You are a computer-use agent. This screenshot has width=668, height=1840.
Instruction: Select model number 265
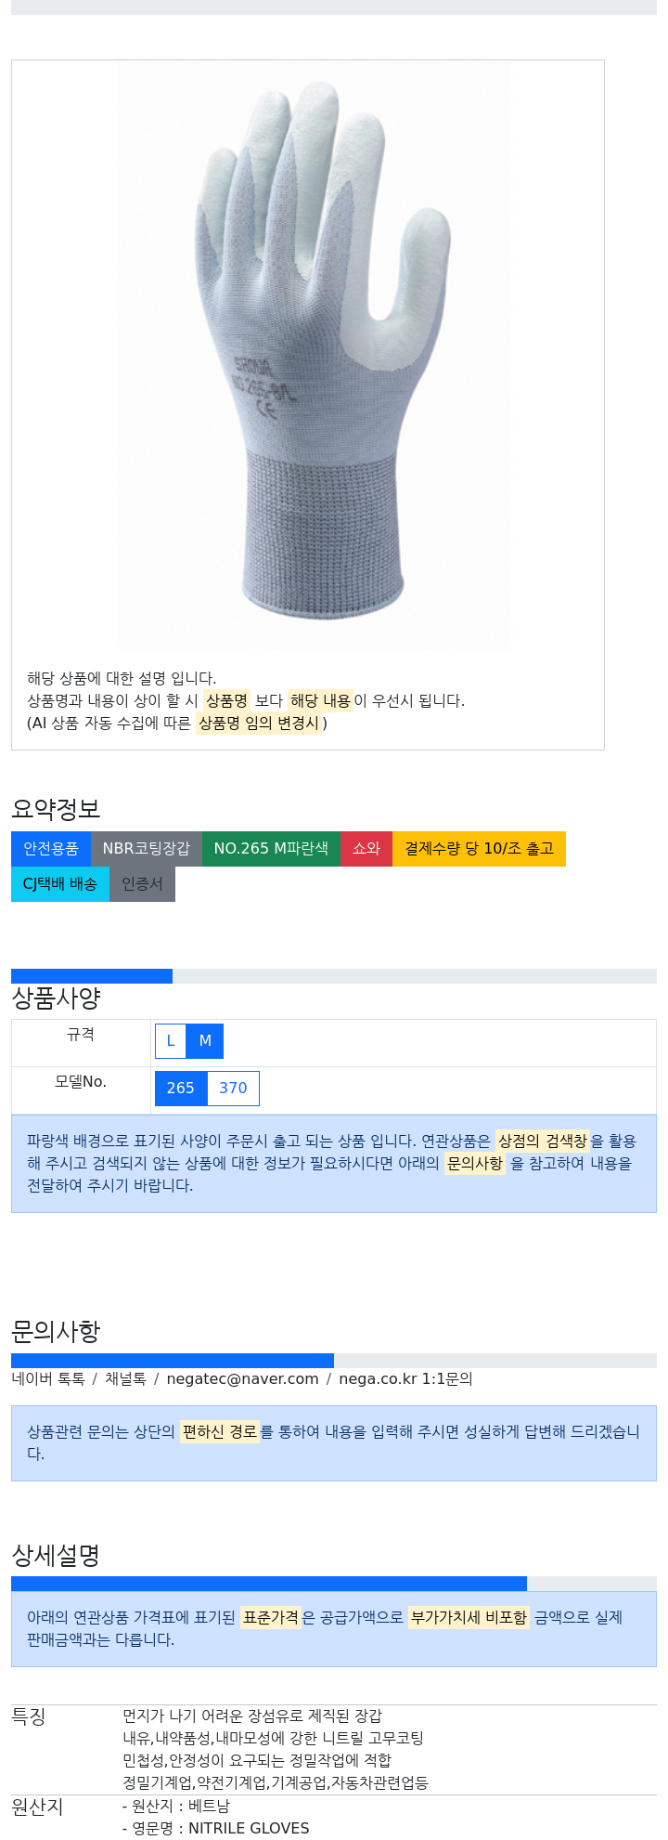click(x=181, y=1089)
